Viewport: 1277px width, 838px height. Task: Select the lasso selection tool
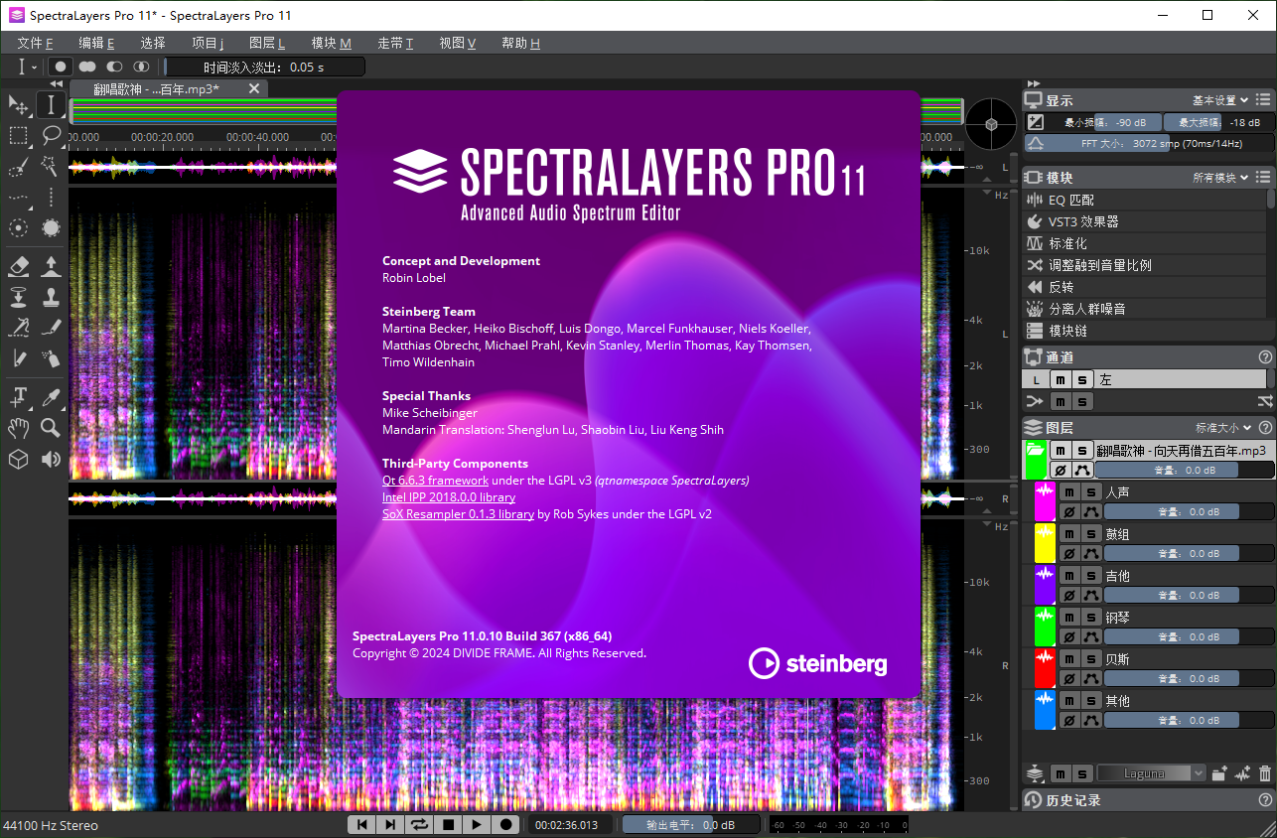51,135
